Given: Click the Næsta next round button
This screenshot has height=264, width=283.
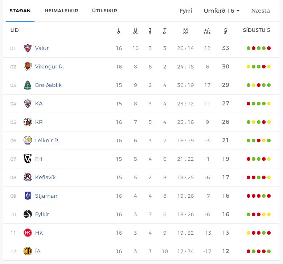Looking at the screenshot, I should 261,11.
